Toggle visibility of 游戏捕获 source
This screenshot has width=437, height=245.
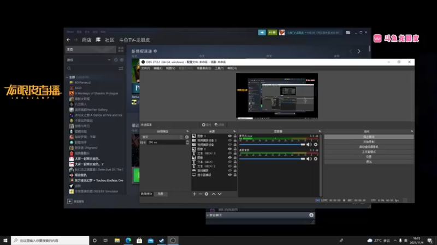tap(229, 170)
